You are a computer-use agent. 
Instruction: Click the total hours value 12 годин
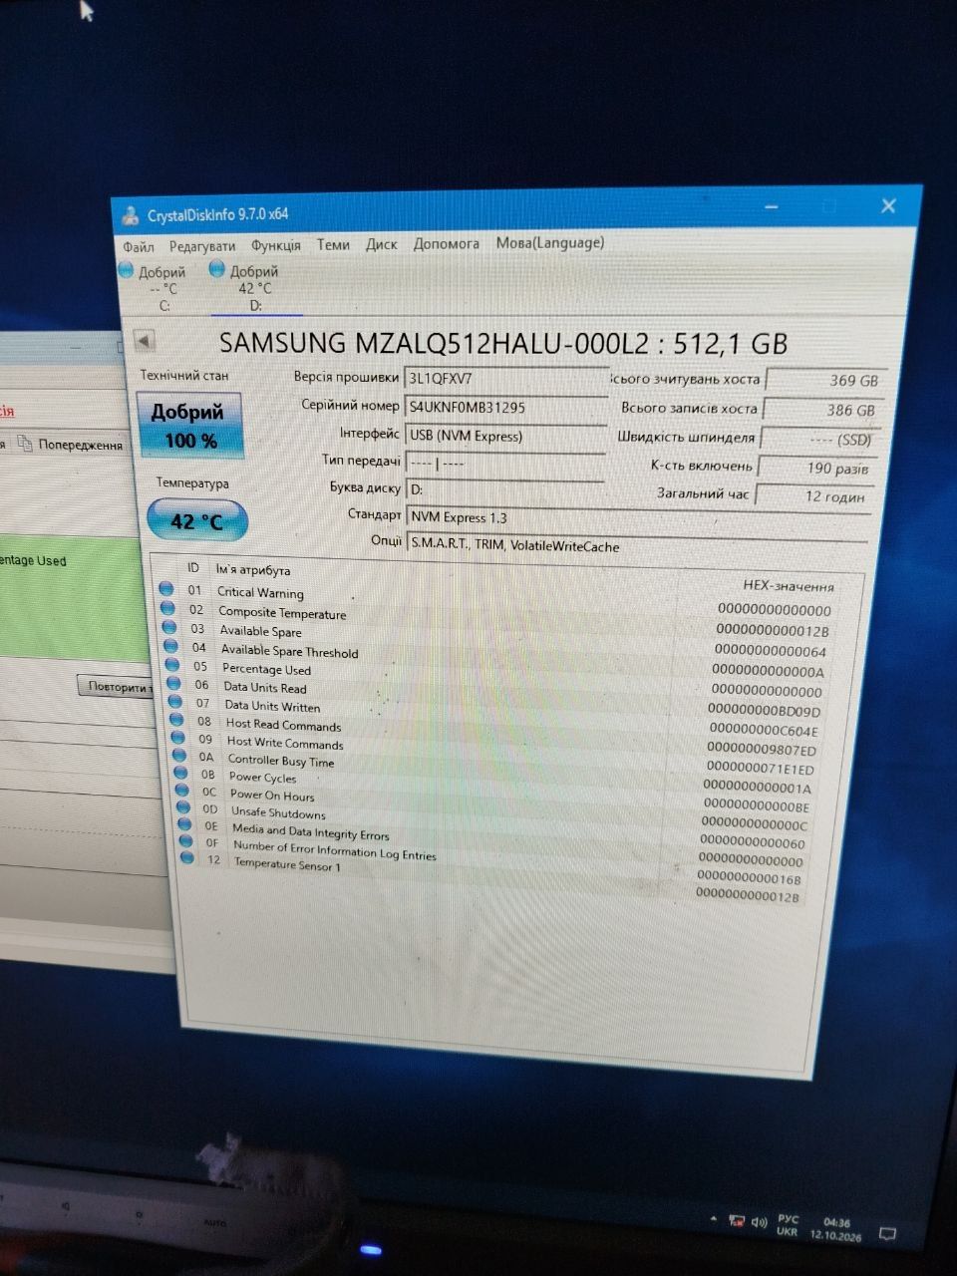pyautogui.click(x=813, y=495)
